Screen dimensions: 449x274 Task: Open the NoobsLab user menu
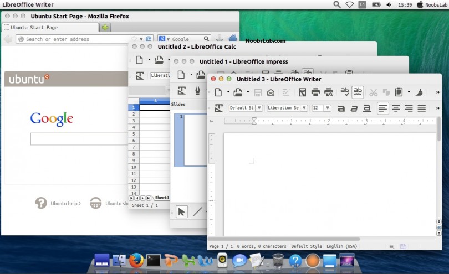pyautogui.click(x=432, y=4)
